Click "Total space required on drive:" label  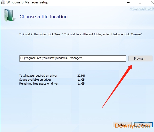(38, 76)
